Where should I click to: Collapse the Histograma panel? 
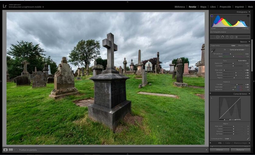249,12
